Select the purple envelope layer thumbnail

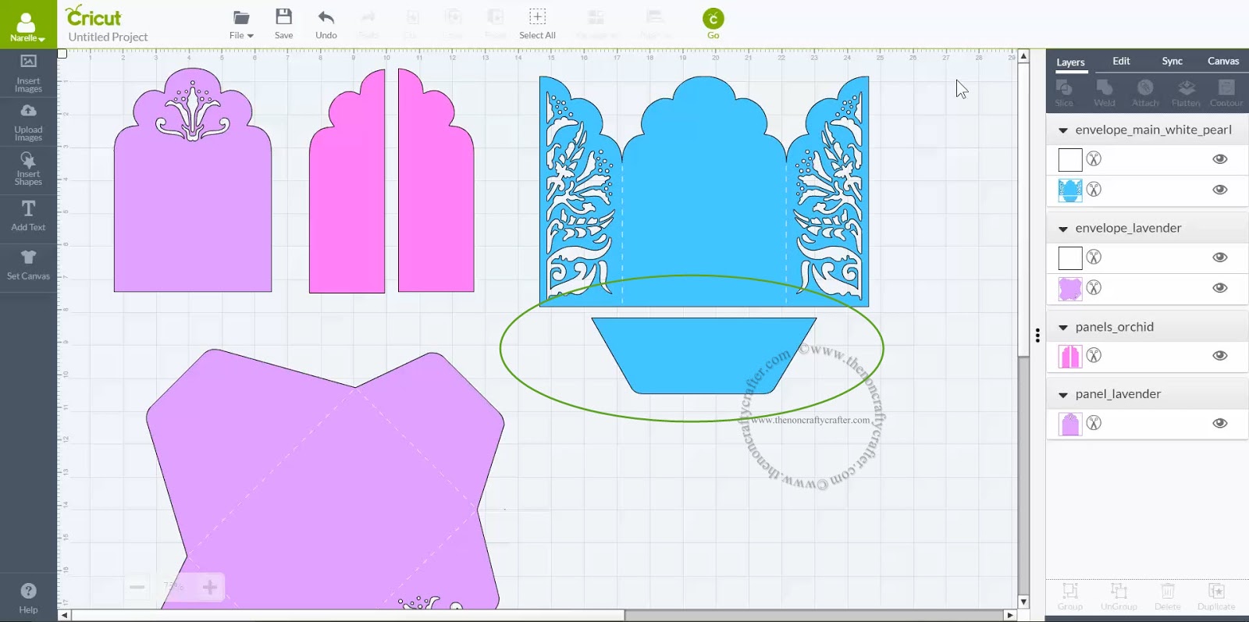coord(1070,289)
